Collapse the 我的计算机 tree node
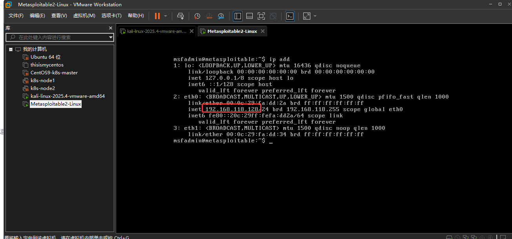 (11, 49)
